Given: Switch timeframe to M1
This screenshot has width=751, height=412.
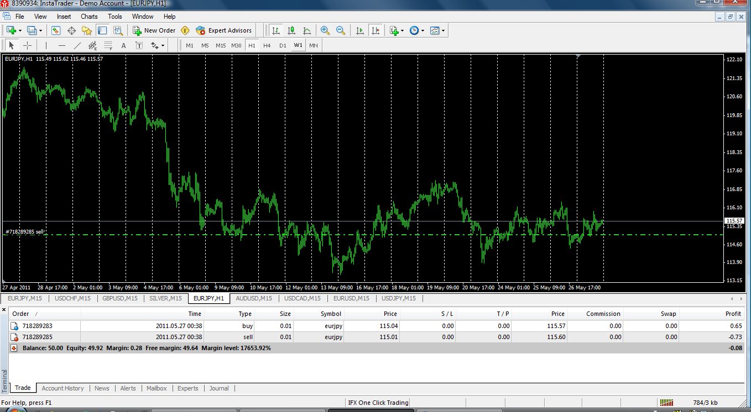Looking at the screenshot, I should pos(190,45).
